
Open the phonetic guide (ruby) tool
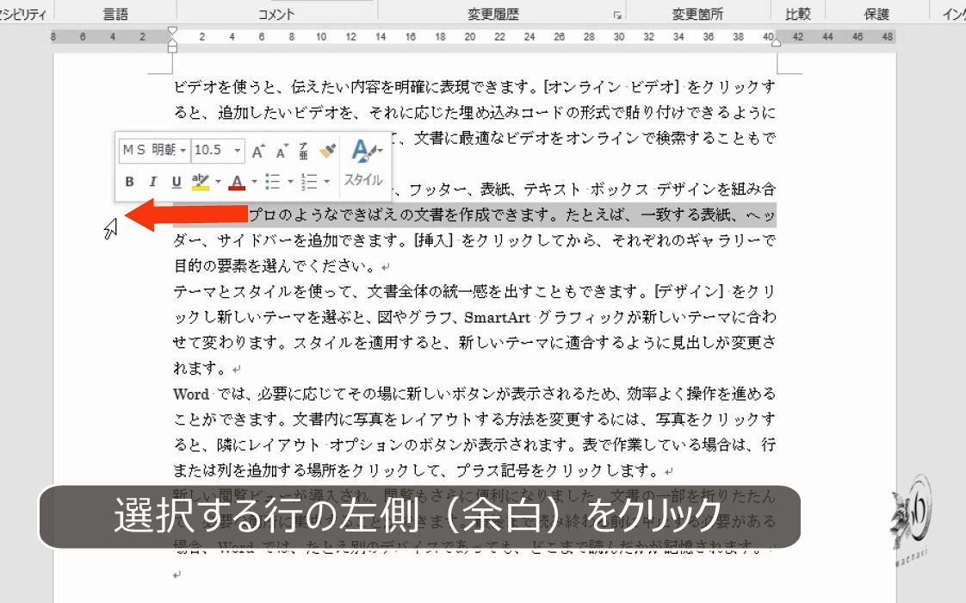tap(304, 151)
